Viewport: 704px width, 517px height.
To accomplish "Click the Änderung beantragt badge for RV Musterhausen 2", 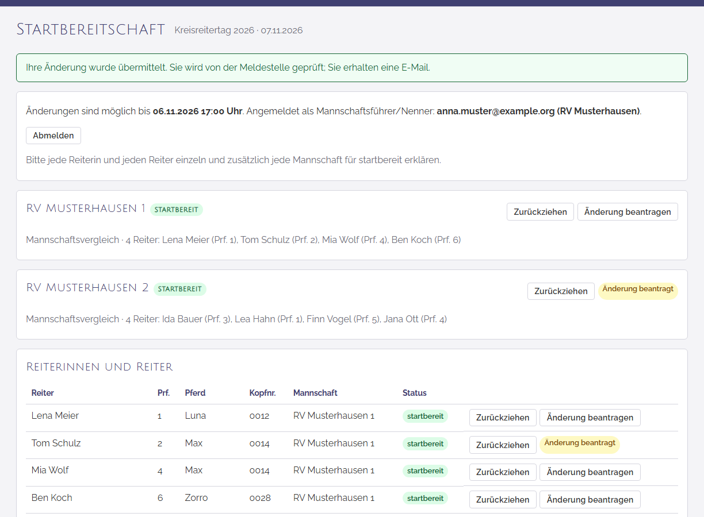I will [638, 290].
